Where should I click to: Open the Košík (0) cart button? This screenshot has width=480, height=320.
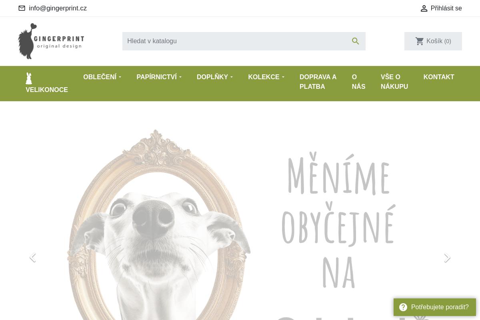coord(433,41)
